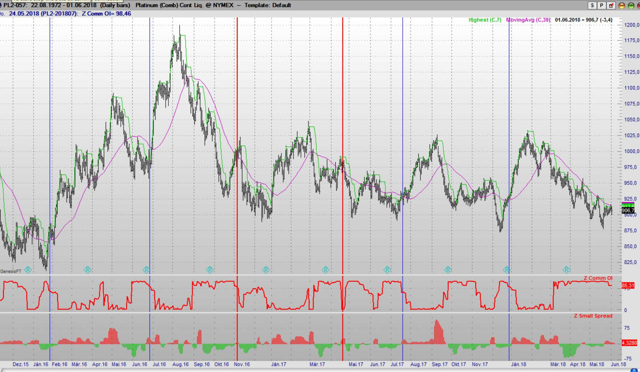
Task: Click the teal R rollover marker near Sep.16
Action: click(x=210, y=270)
